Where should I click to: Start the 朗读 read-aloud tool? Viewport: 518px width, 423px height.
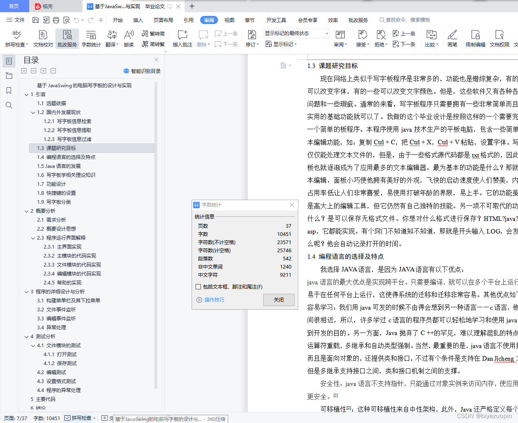129,39
